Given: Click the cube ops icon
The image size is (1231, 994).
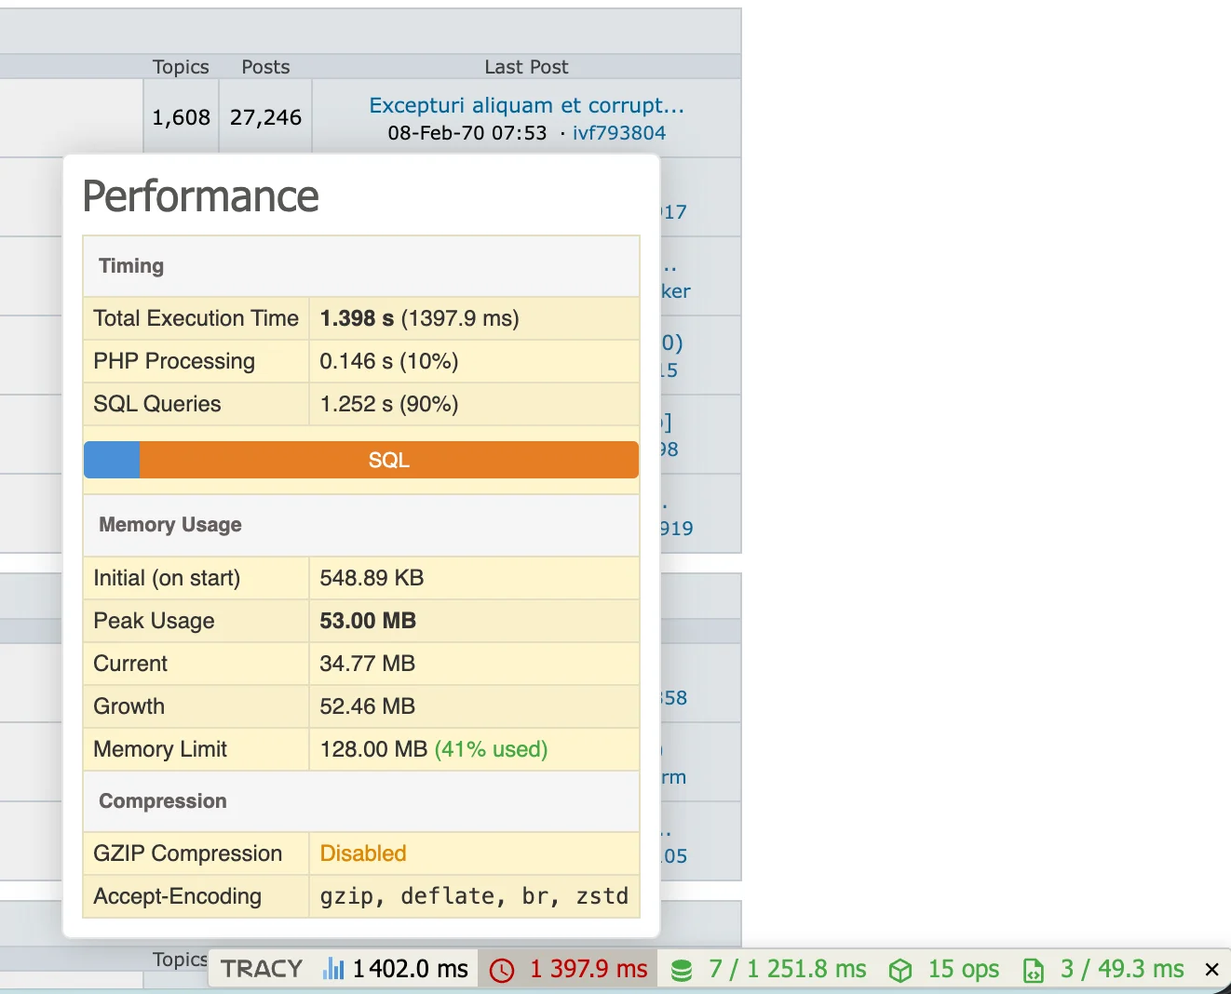Looking at the screenshot, I should click(900, 970).
